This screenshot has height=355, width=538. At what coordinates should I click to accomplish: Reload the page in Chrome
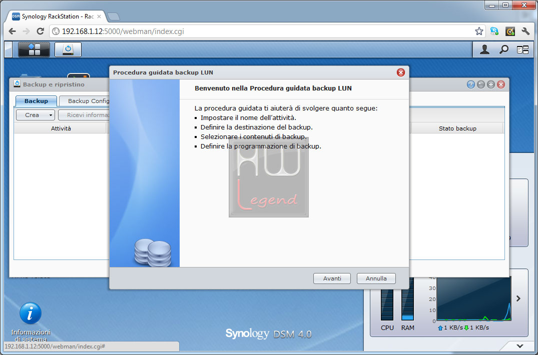[x=40, y=31]
